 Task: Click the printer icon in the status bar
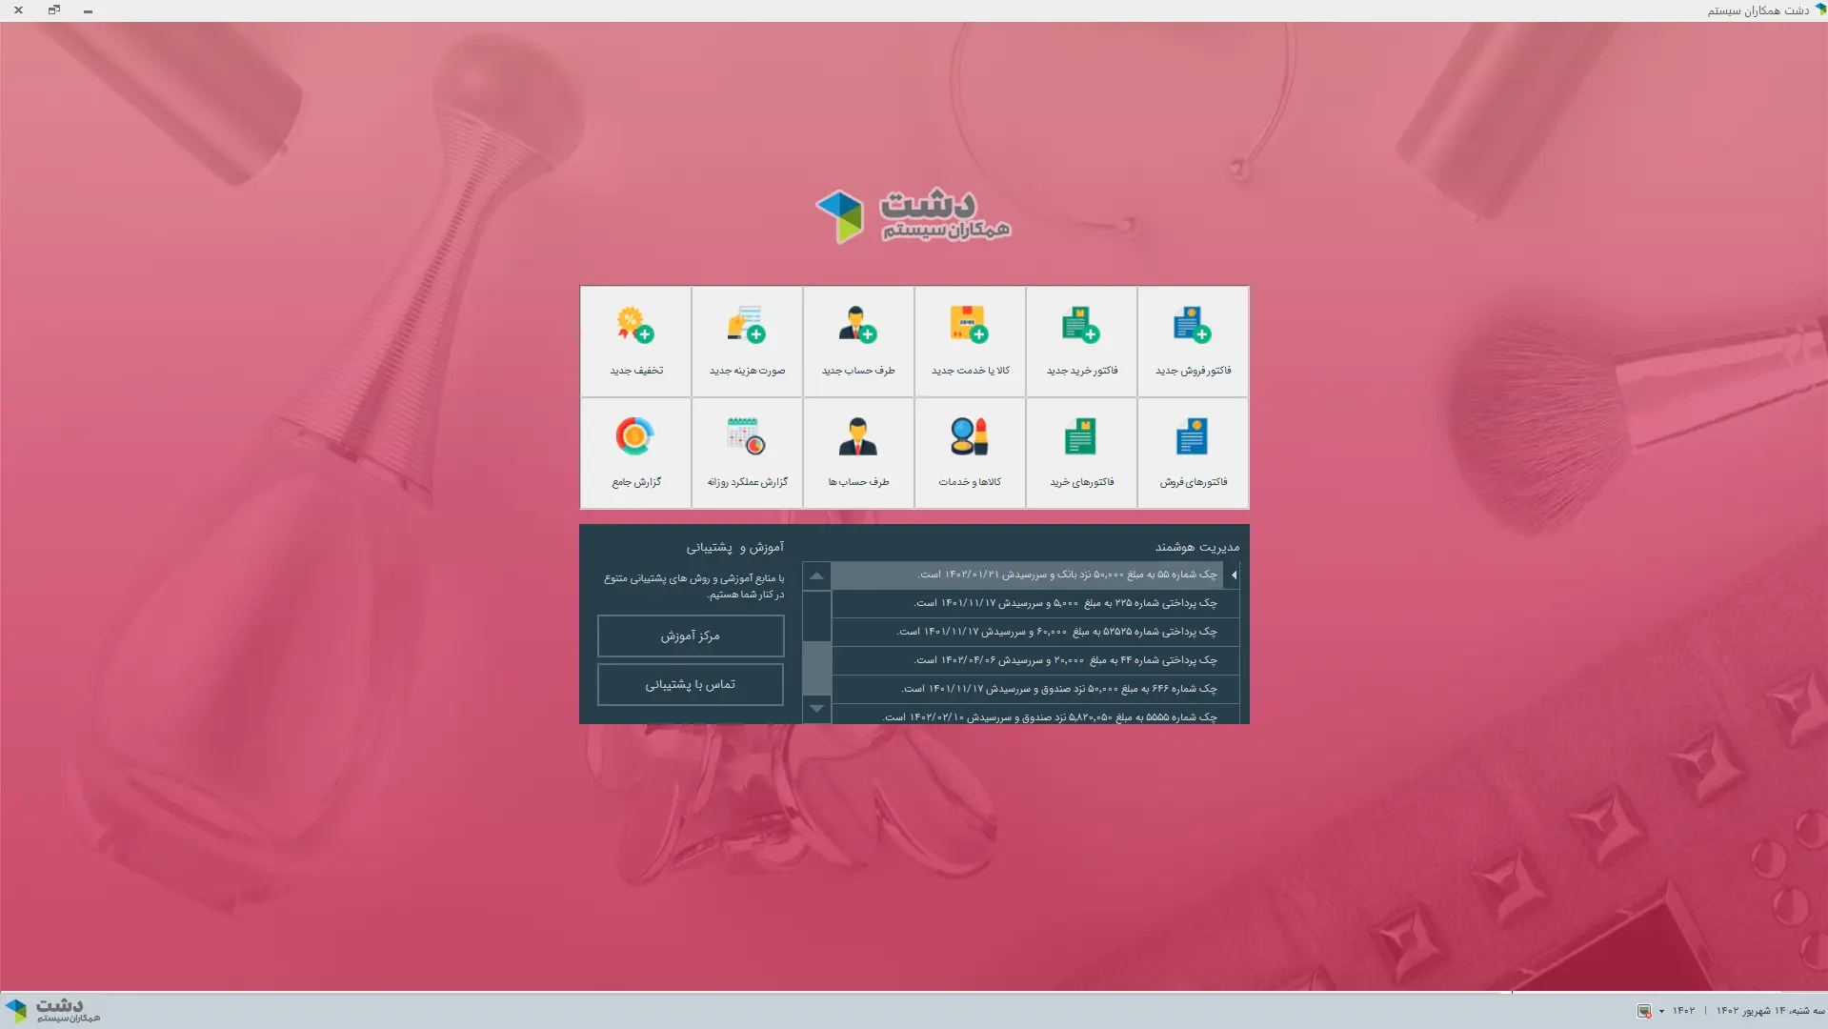click(1643, 1011)
